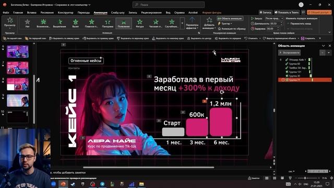Image resolution: width=334 pixels, height=188 pixels.
Task: Select the Нет (none) animation effect
Action: (x=27, y=23)
